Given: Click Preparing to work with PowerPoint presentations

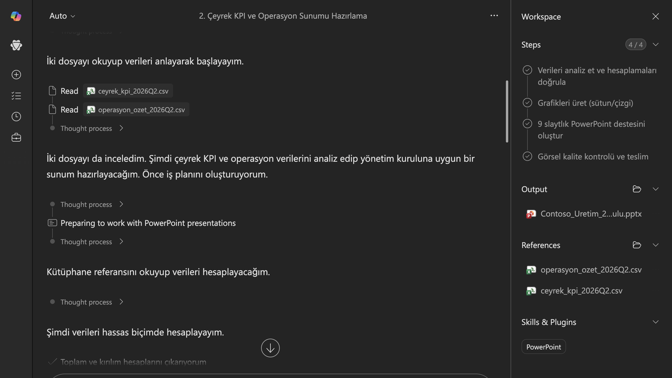Looking at the screenshot, I should (148, 223).
